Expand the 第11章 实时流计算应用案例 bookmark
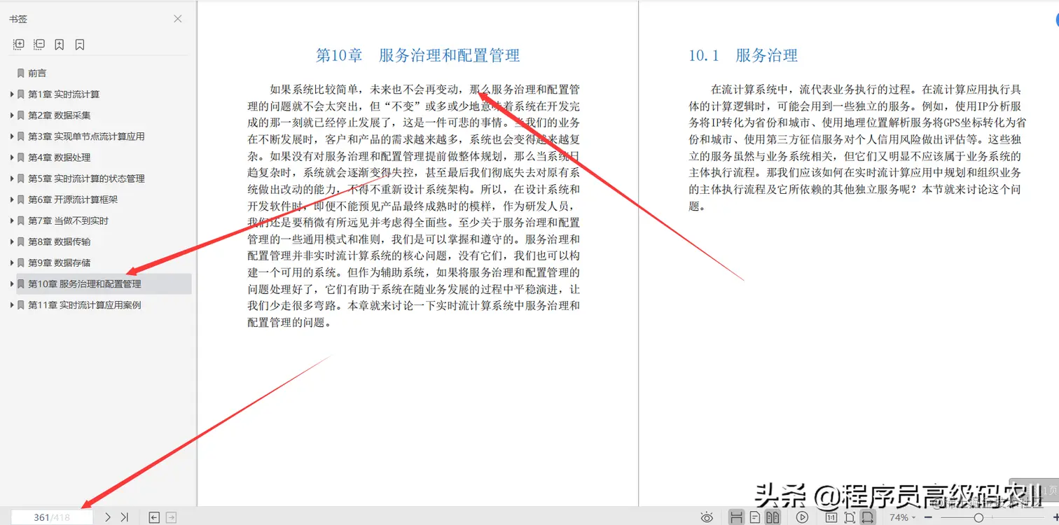The width and height of the screenshot is (1059, 525). tap(12, 304)
